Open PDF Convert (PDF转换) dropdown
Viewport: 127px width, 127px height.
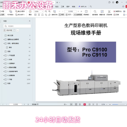10,15
